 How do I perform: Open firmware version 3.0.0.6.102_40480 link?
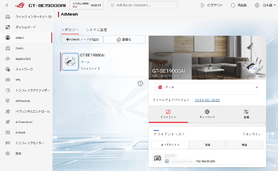click(x=207, y=100)
